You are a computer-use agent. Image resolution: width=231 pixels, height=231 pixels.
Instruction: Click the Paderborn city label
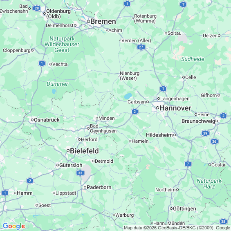pos(99,187)
